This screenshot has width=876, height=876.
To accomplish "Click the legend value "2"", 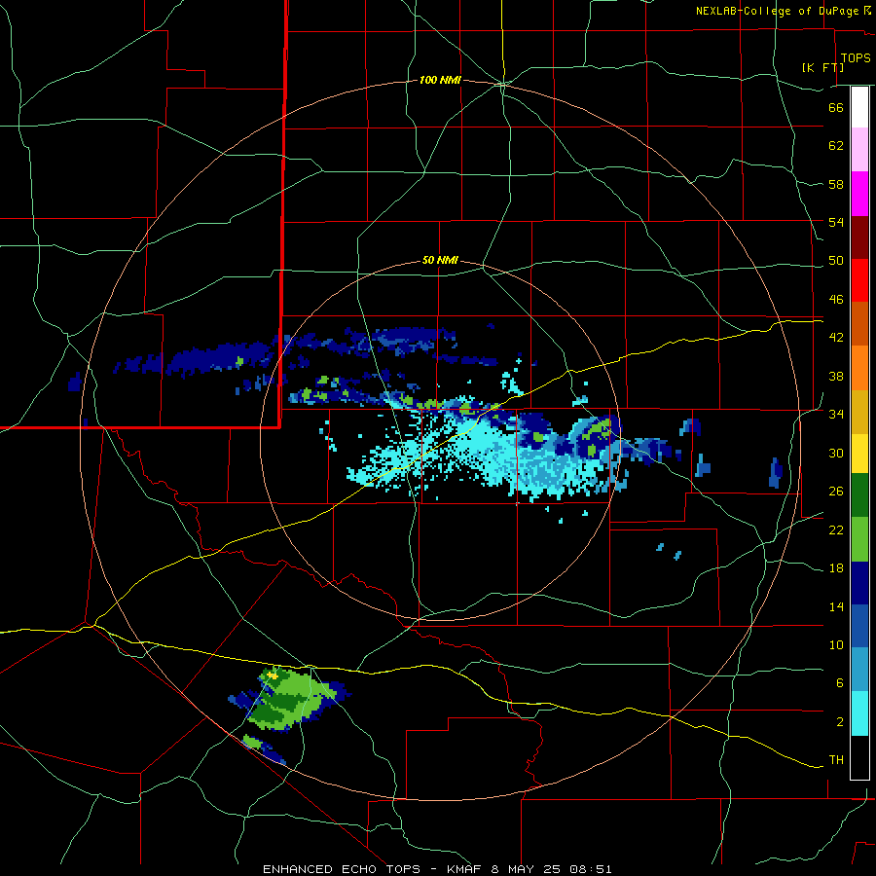I will [840, 722].
